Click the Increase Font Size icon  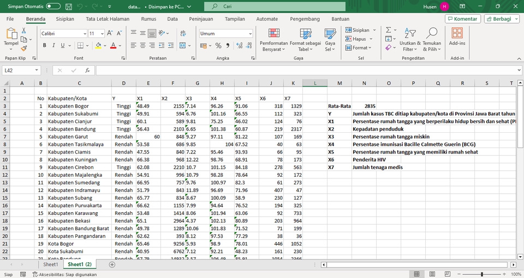coord(110,33)
